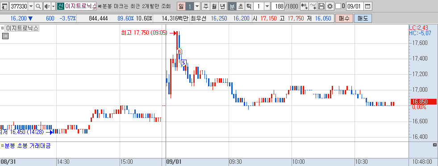Click the small square next to 이지트로닉스 chart label
Screen dimensions: 438x166
(x=2, y=28)
